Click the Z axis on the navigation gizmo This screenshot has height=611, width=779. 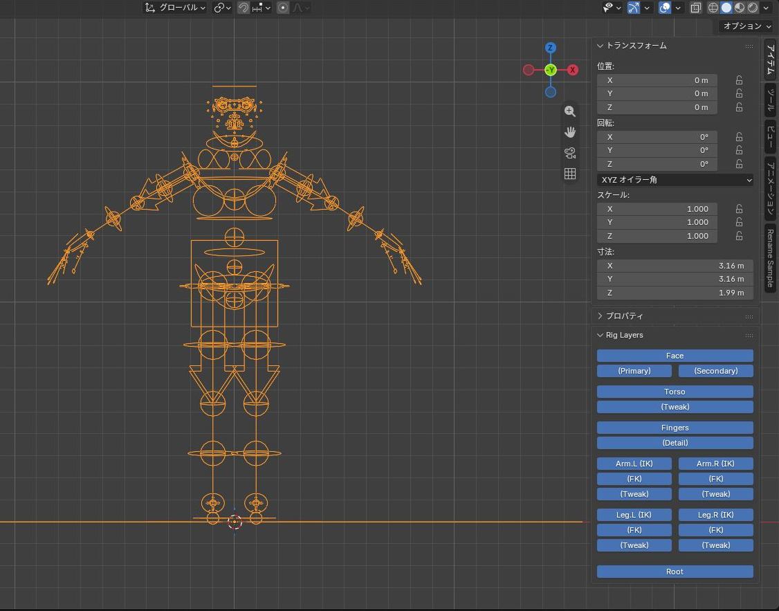pyautogui.click(x=551, y=48)
